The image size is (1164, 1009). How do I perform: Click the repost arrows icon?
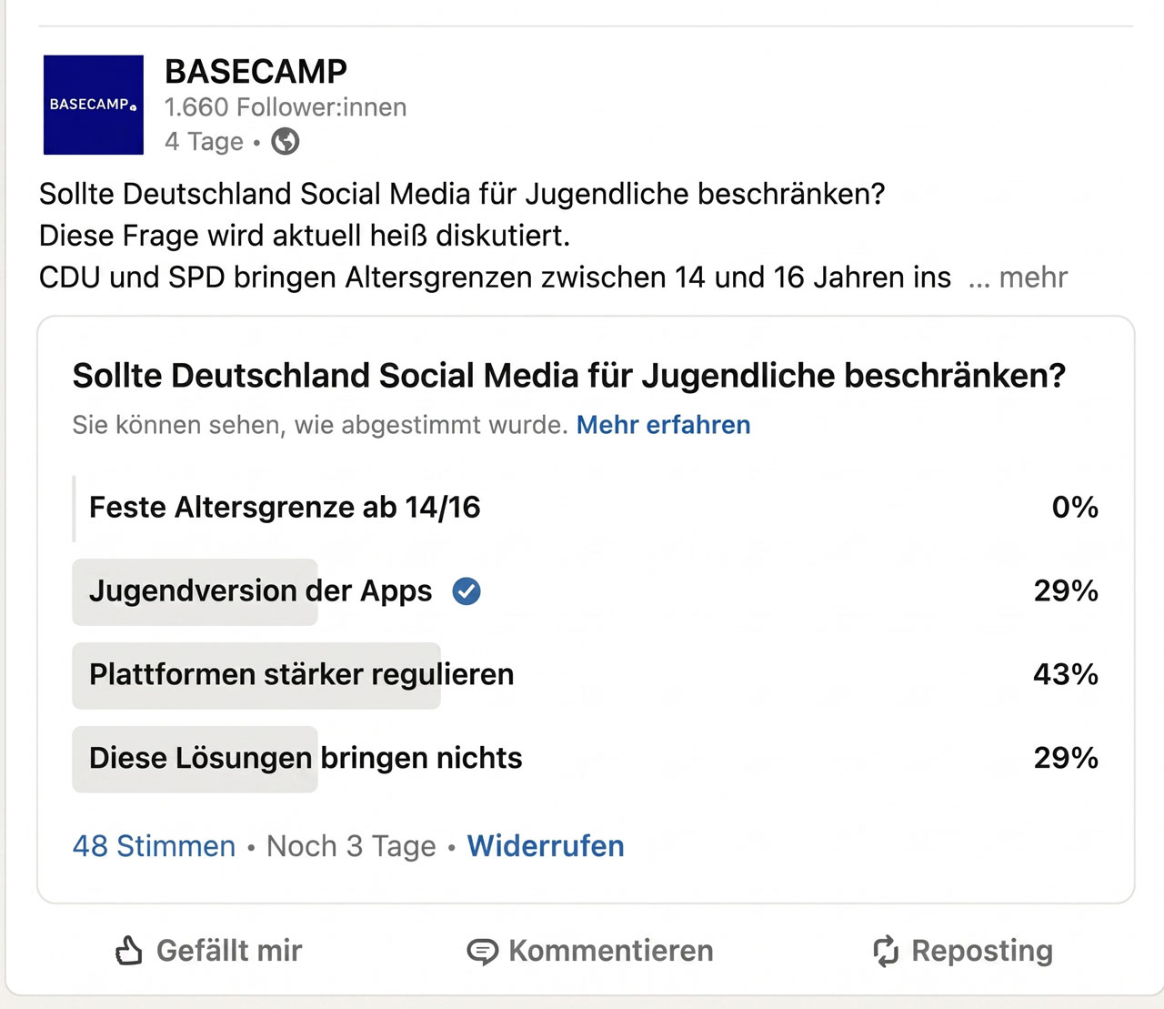coord(886,951)
